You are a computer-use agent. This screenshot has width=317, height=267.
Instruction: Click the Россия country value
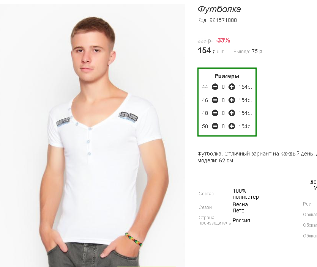[241, 220]
